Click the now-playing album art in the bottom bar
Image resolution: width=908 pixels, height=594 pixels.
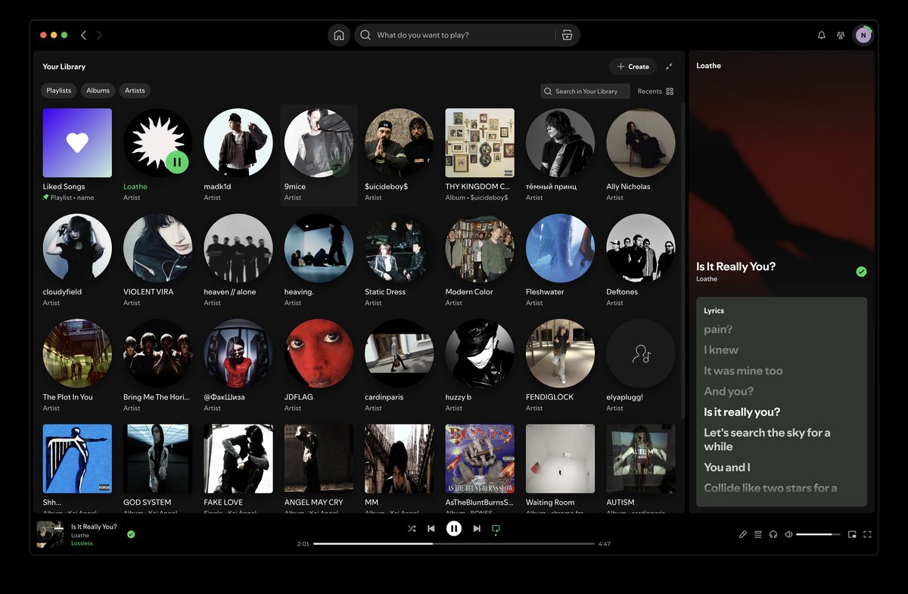click(x=50, y=534)
